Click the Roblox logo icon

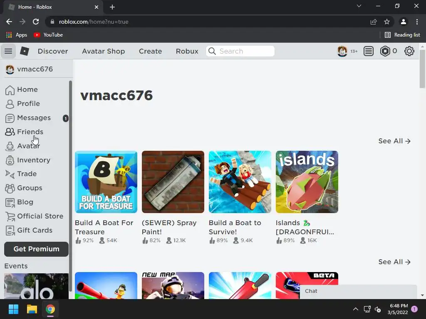click(x=25, y=51)
